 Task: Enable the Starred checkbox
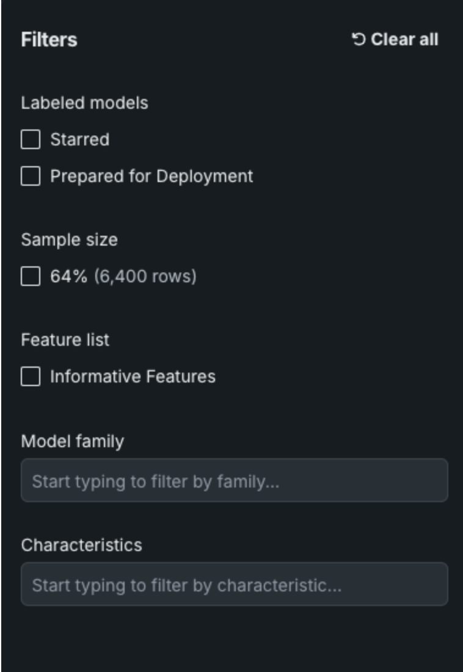click(x=31, y=140)
